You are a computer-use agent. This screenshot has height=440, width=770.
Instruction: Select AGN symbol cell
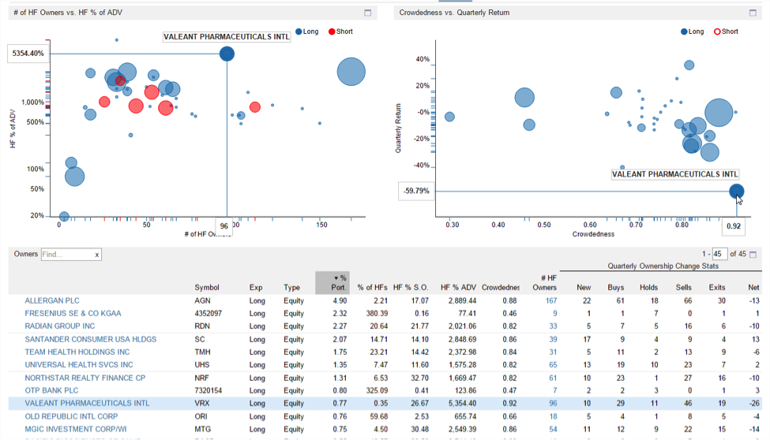[202, 300]
